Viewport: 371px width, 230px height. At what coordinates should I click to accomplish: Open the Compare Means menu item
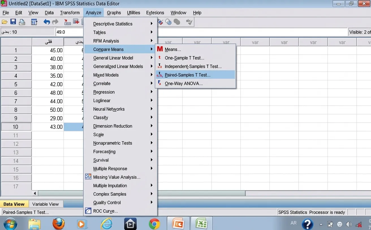pos(120,49)
